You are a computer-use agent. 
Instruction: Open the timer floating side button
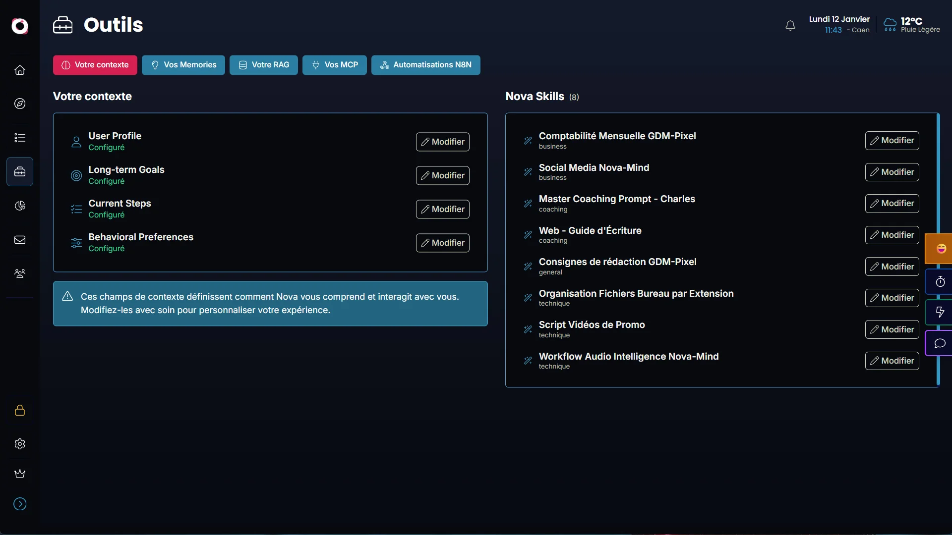coord(940,282)
